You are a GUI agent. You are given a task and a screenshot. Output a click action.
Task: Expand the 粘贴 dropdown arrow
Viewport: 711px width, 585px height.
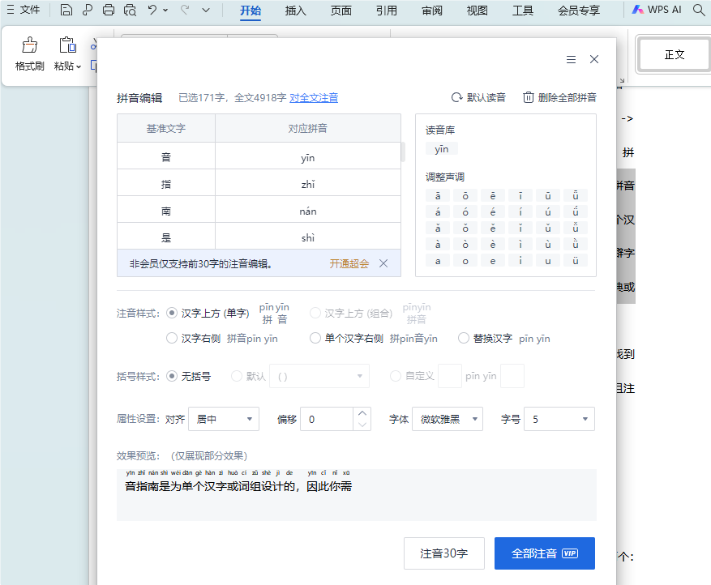tap(79, 66)
